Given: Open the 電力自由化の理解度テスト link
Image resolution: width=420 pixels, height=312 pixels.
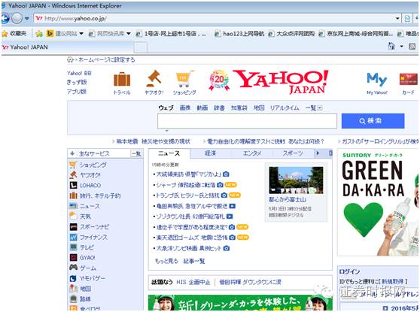Looking at the screenshot, I should (x=266, y=141).
